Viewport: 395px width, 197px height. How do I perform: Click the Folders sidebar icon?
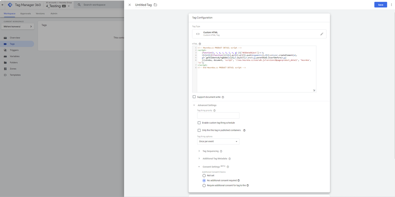coord(5,62)
